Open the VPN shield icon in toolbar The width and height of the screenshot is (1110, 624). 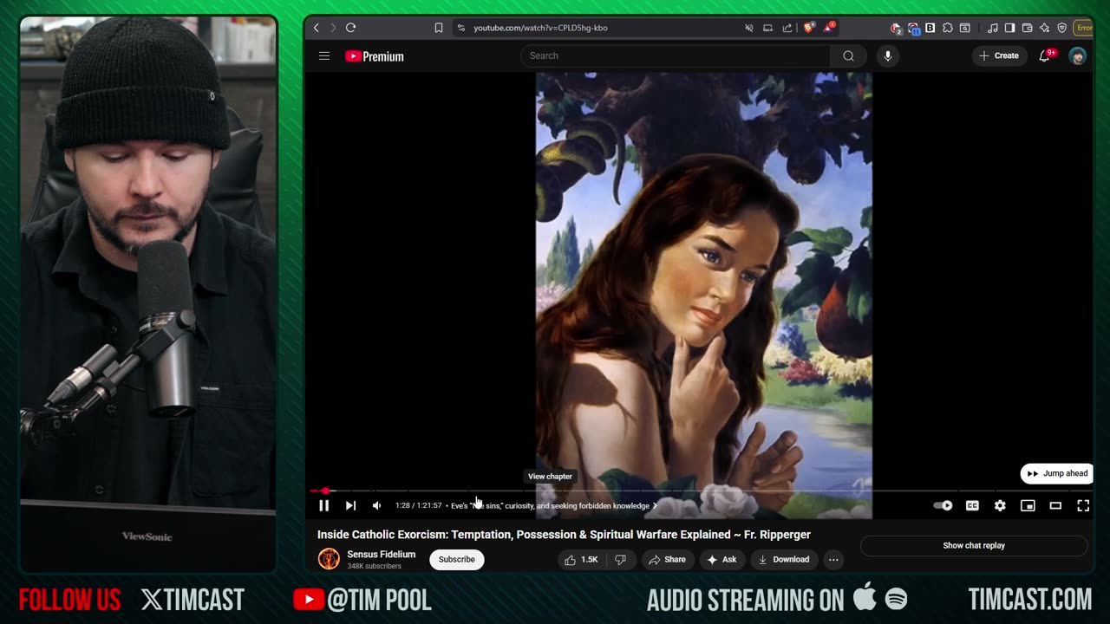1061,28
